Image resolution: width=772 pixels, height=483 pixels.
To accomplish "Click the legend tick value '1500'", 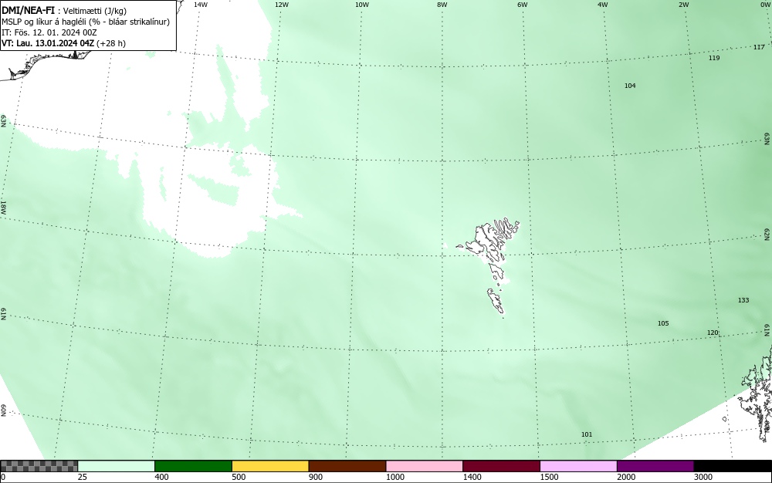I will point(549,477).
